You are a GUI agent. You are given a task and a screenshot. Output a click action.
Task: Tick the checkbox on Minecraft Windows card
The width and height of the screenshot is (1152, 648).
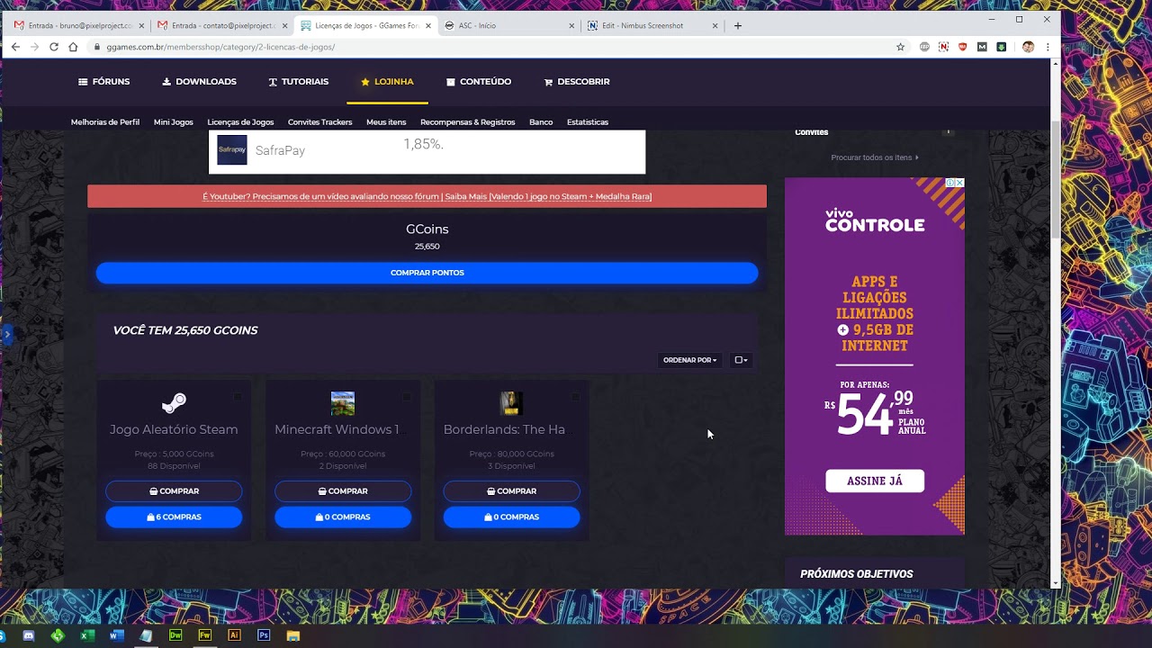(407, 397)
